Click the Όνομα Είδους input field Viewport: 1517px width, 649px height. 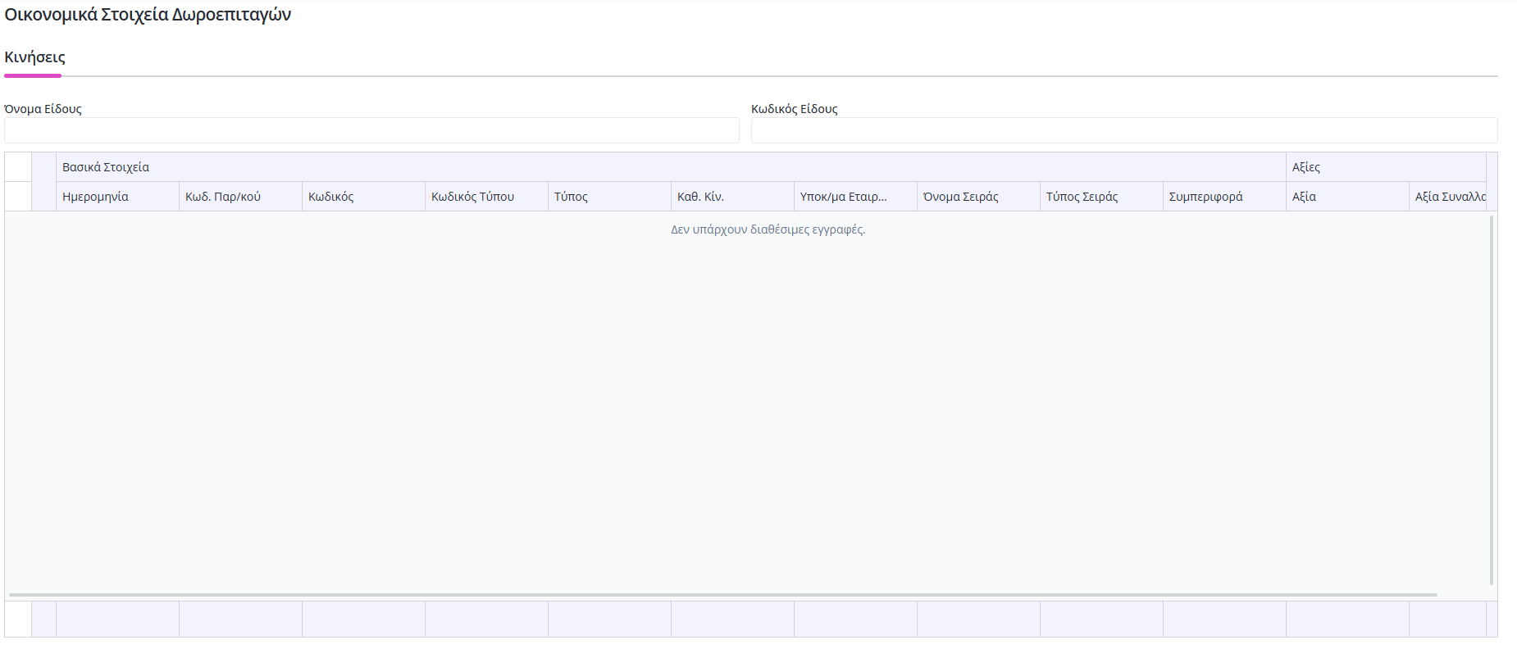[x=371, y=130]
